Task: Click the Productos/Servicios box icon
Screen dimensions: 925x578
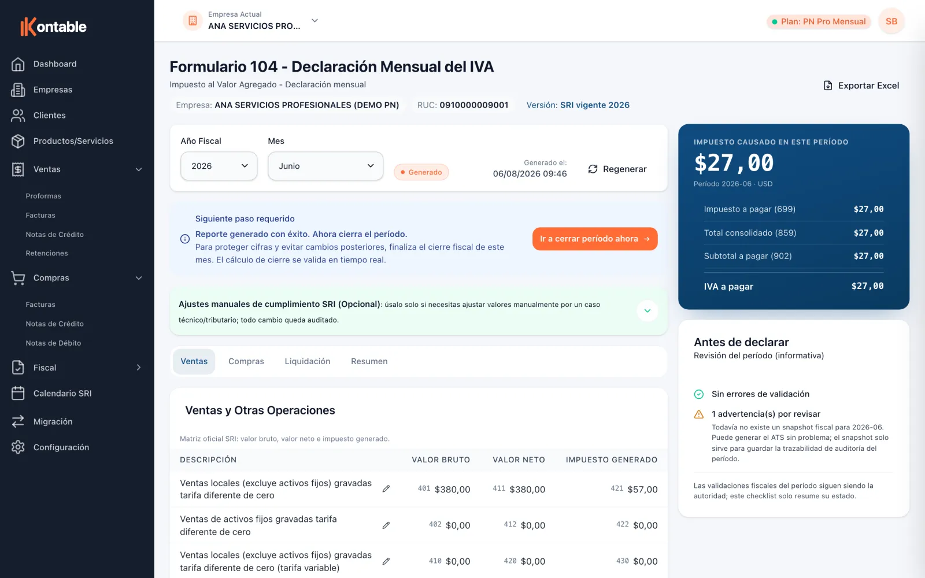Action: (x=18, y=141)
